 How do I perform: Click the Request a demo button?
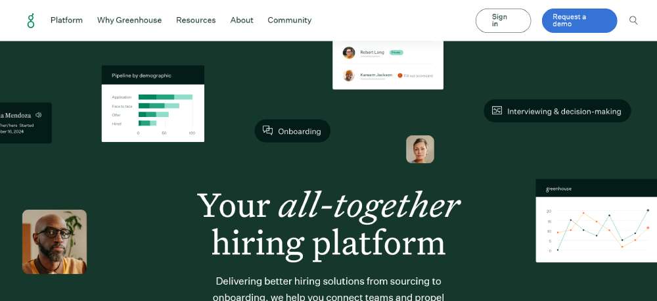[579, 20]
